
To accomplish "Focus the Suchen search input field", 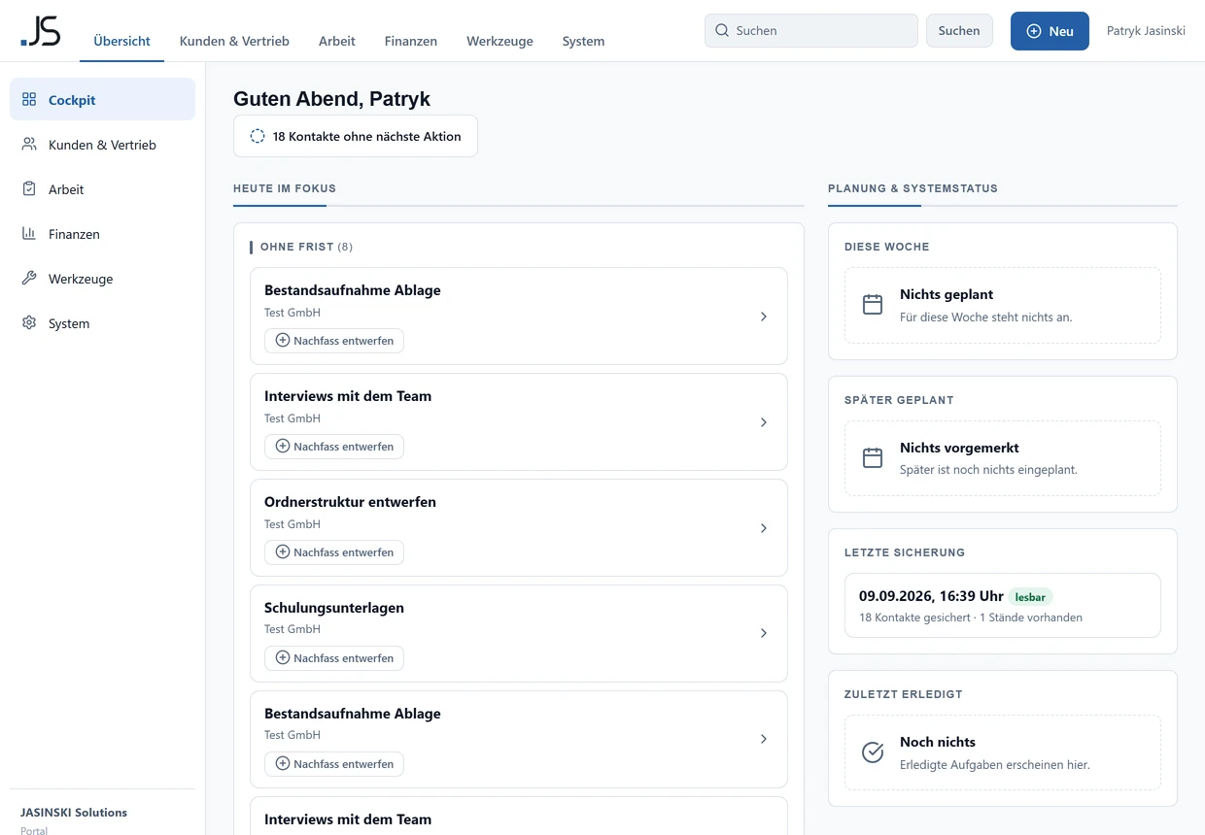I will 811,30.
